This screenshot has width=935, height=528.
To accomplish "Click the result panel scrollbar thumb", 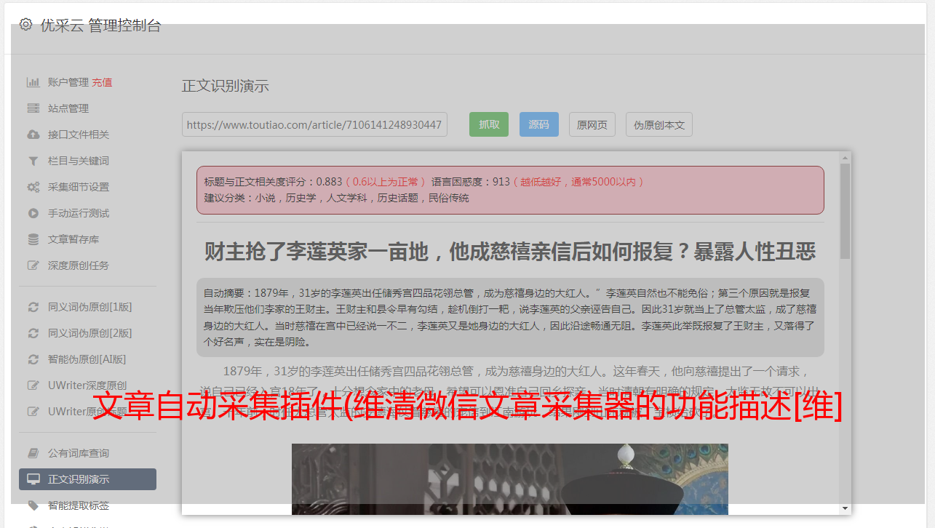I will point(845,211).
